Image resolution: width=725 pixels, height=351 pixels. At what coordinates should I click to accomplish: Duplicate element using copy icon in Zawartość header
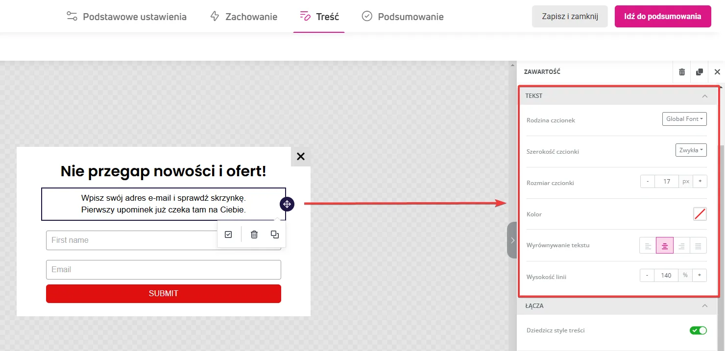(700, 72)
